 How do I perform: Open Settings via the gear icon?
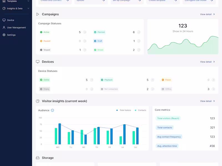click(4, 35)
